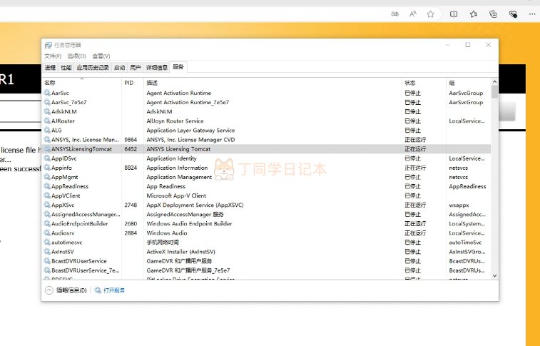
Task: Open the 文件(F) menu
Action: [x=53, y=56]
